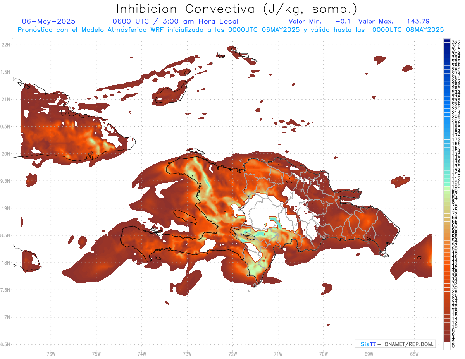Click the '0000UTC_08MAY2025' valid-until time

(x=408, y=29)
